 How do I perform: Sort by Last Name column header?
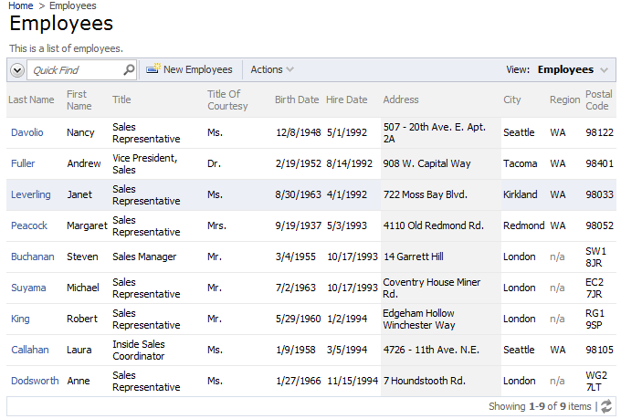(31, 100)
